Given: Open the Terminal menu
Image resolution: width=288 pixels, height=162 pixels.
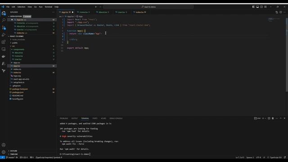Looking at the screenshot, I should (x=49, y=7).
